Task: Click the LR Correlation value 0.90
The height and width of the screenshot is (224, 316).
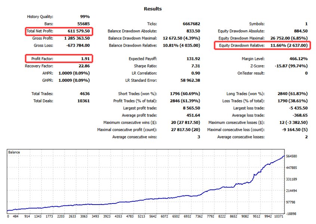Action: point(196,73)
